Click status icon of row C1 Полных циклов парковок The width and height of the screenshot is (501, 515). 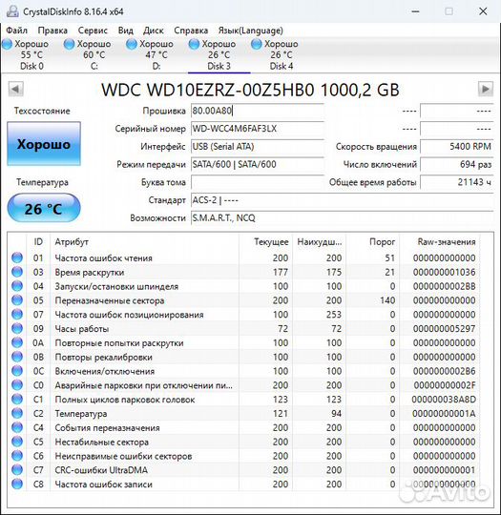[x=17, y=399]
